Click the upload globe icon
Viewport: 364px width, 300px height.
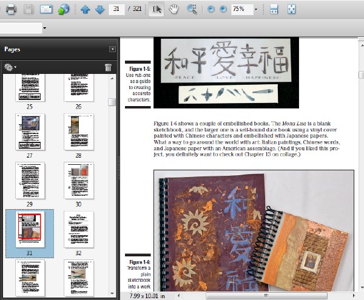tap(63, 9)
